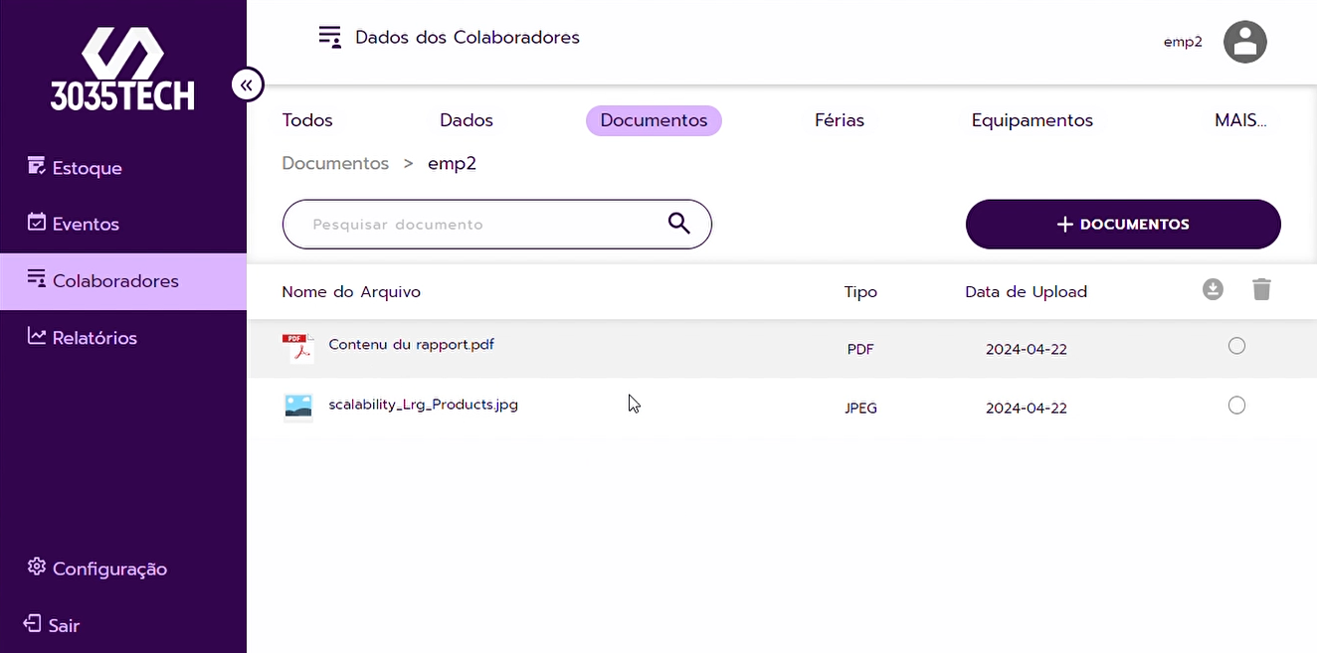Click the emp2 username in header
The height and width of the screenshot is (653, 1317).
[x=1183, y=42]
